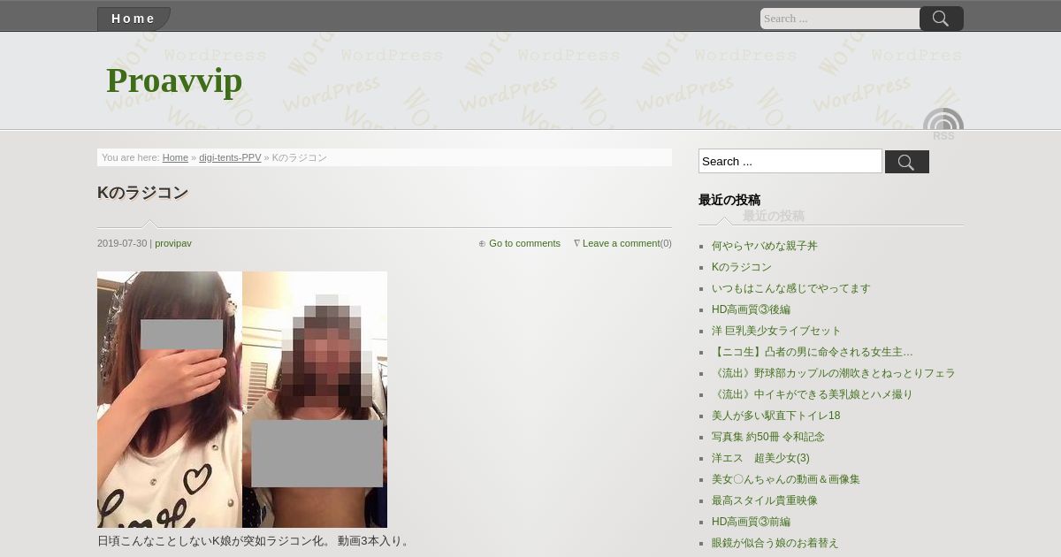The width and height of the screenshot is (1061, 557).
Task: Click the Kのラジコン post heading
Action: pos(142,193)
